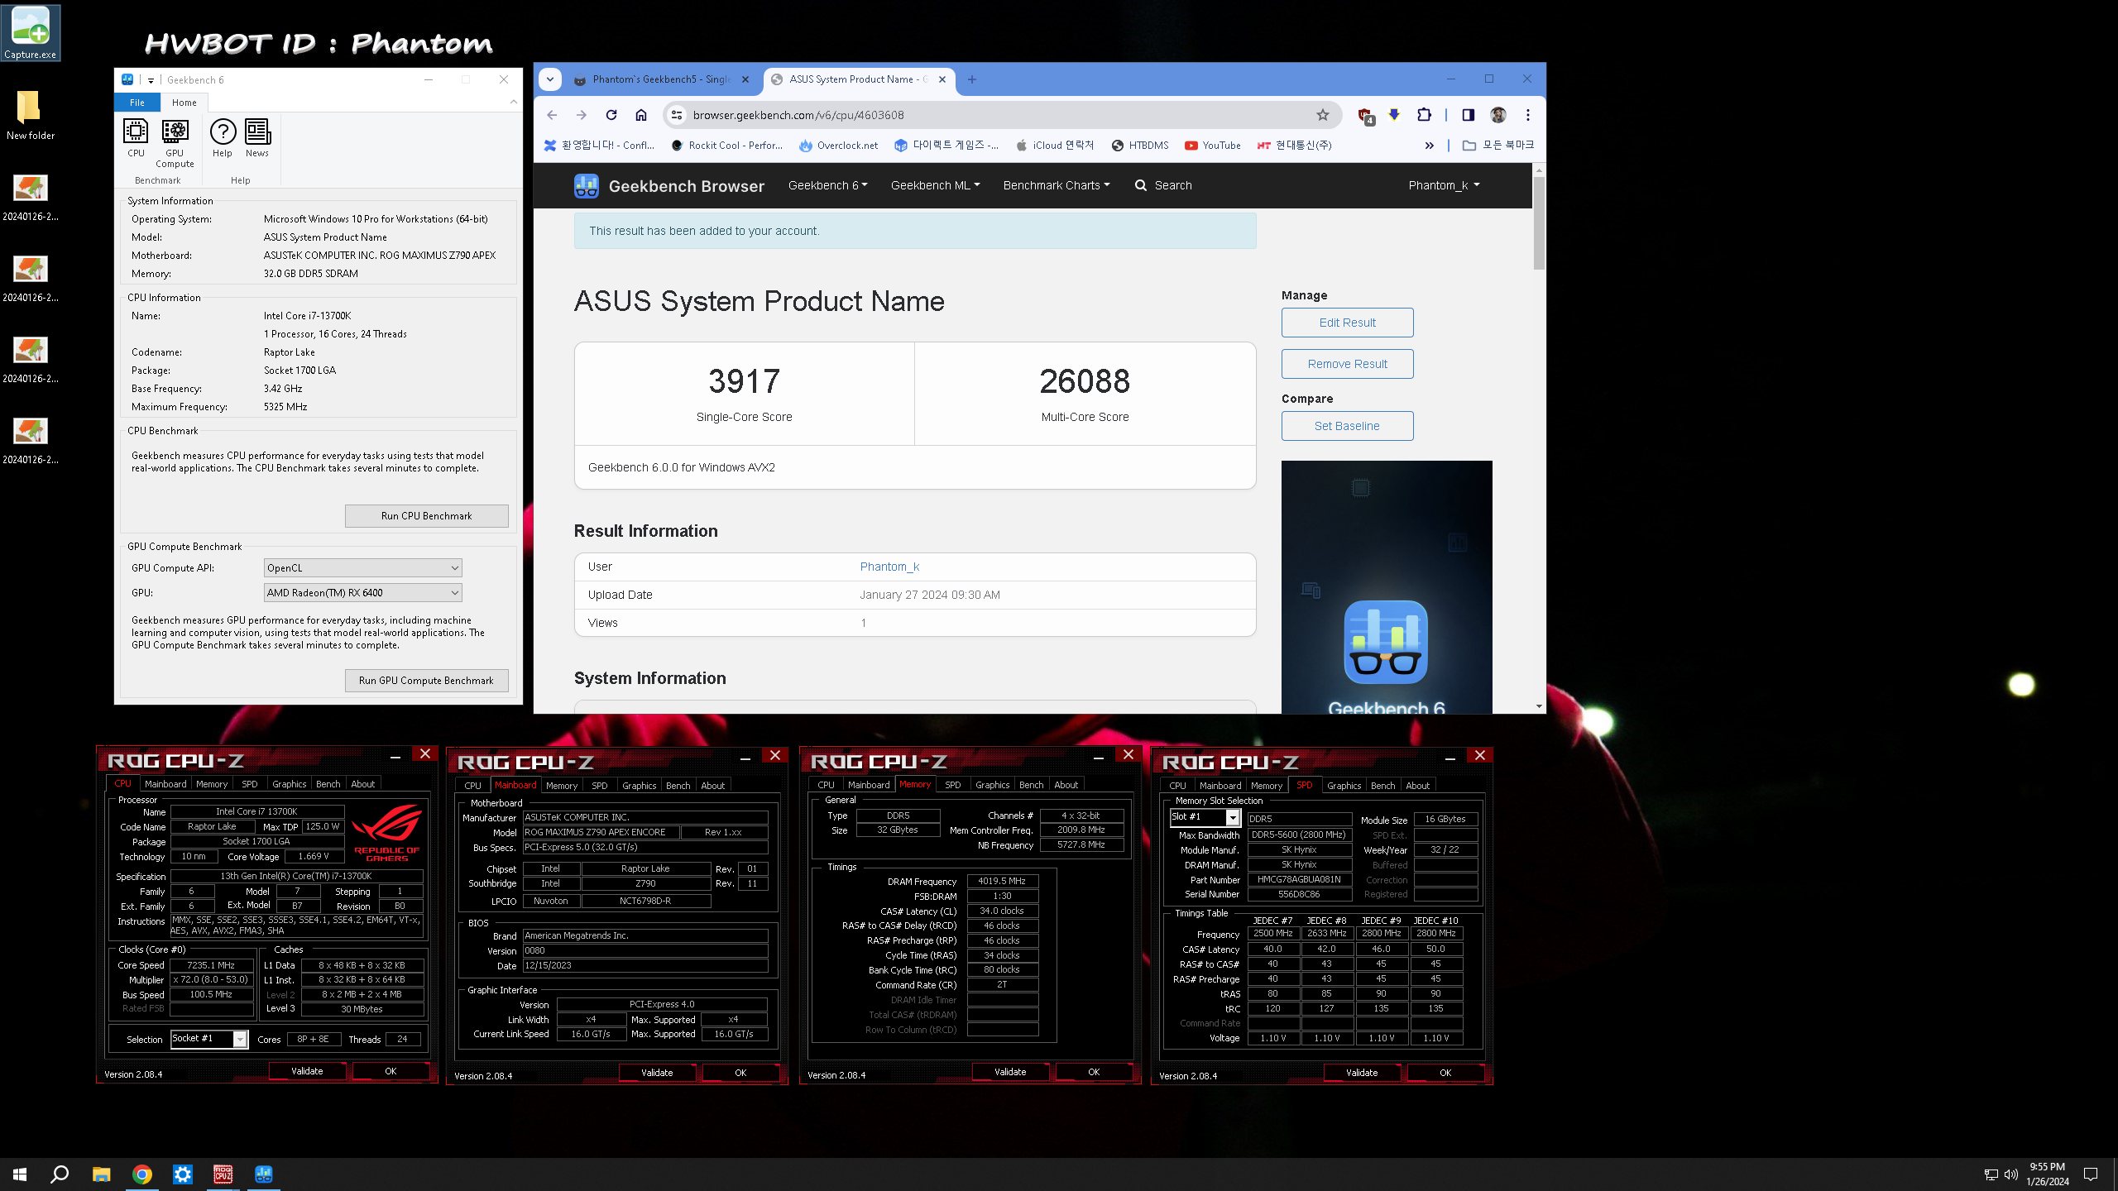Viewport: 2118px width, 1191px height.
Task: Click Run CPU Benchmark button
Action: (x=426, y=515)
